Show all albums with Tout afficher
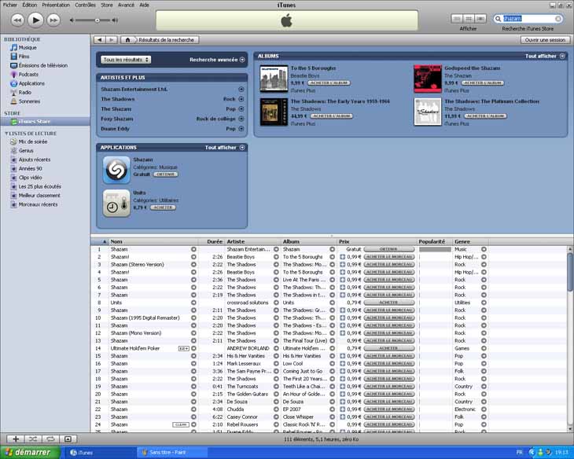 tap(545, 56)
